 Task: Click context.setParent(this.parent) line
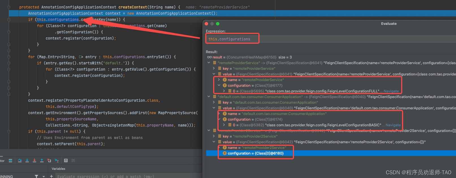pyautogui.click(x=71, y=144)
